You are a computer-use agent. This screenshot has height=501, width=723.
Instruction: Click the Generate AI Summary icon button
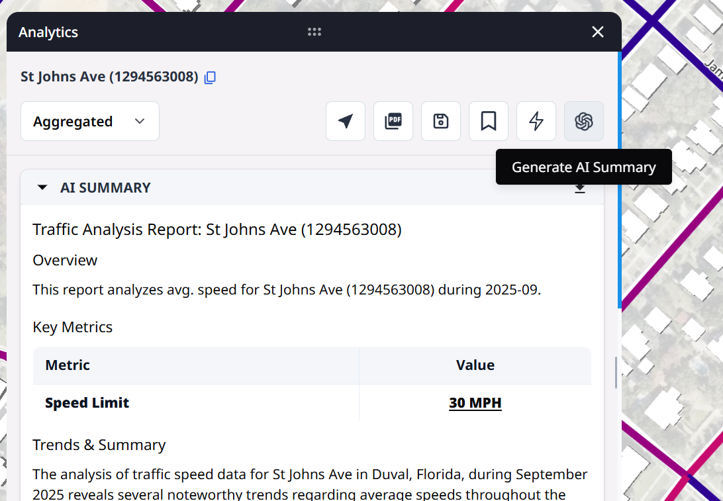(x=583, y=121)
